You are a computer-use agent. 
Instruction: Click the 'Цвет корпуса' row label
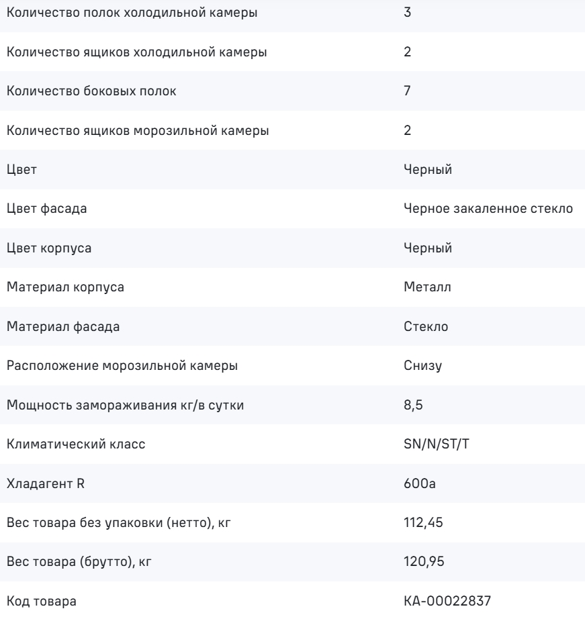pyautogui.click(x=49, y=248)
